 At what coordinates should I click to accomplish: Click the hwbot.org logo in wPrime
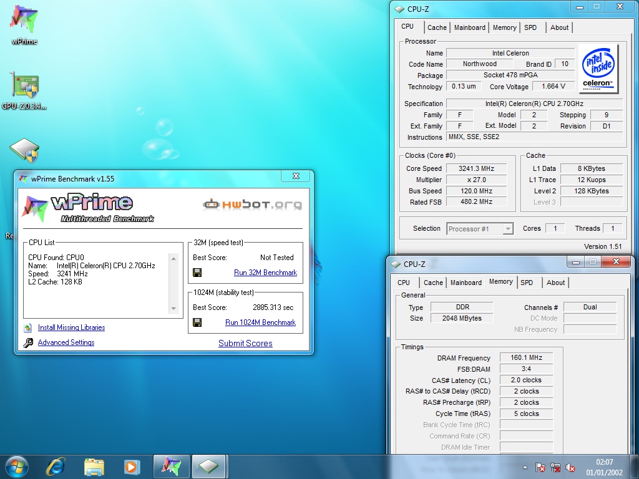pos(253,204)
